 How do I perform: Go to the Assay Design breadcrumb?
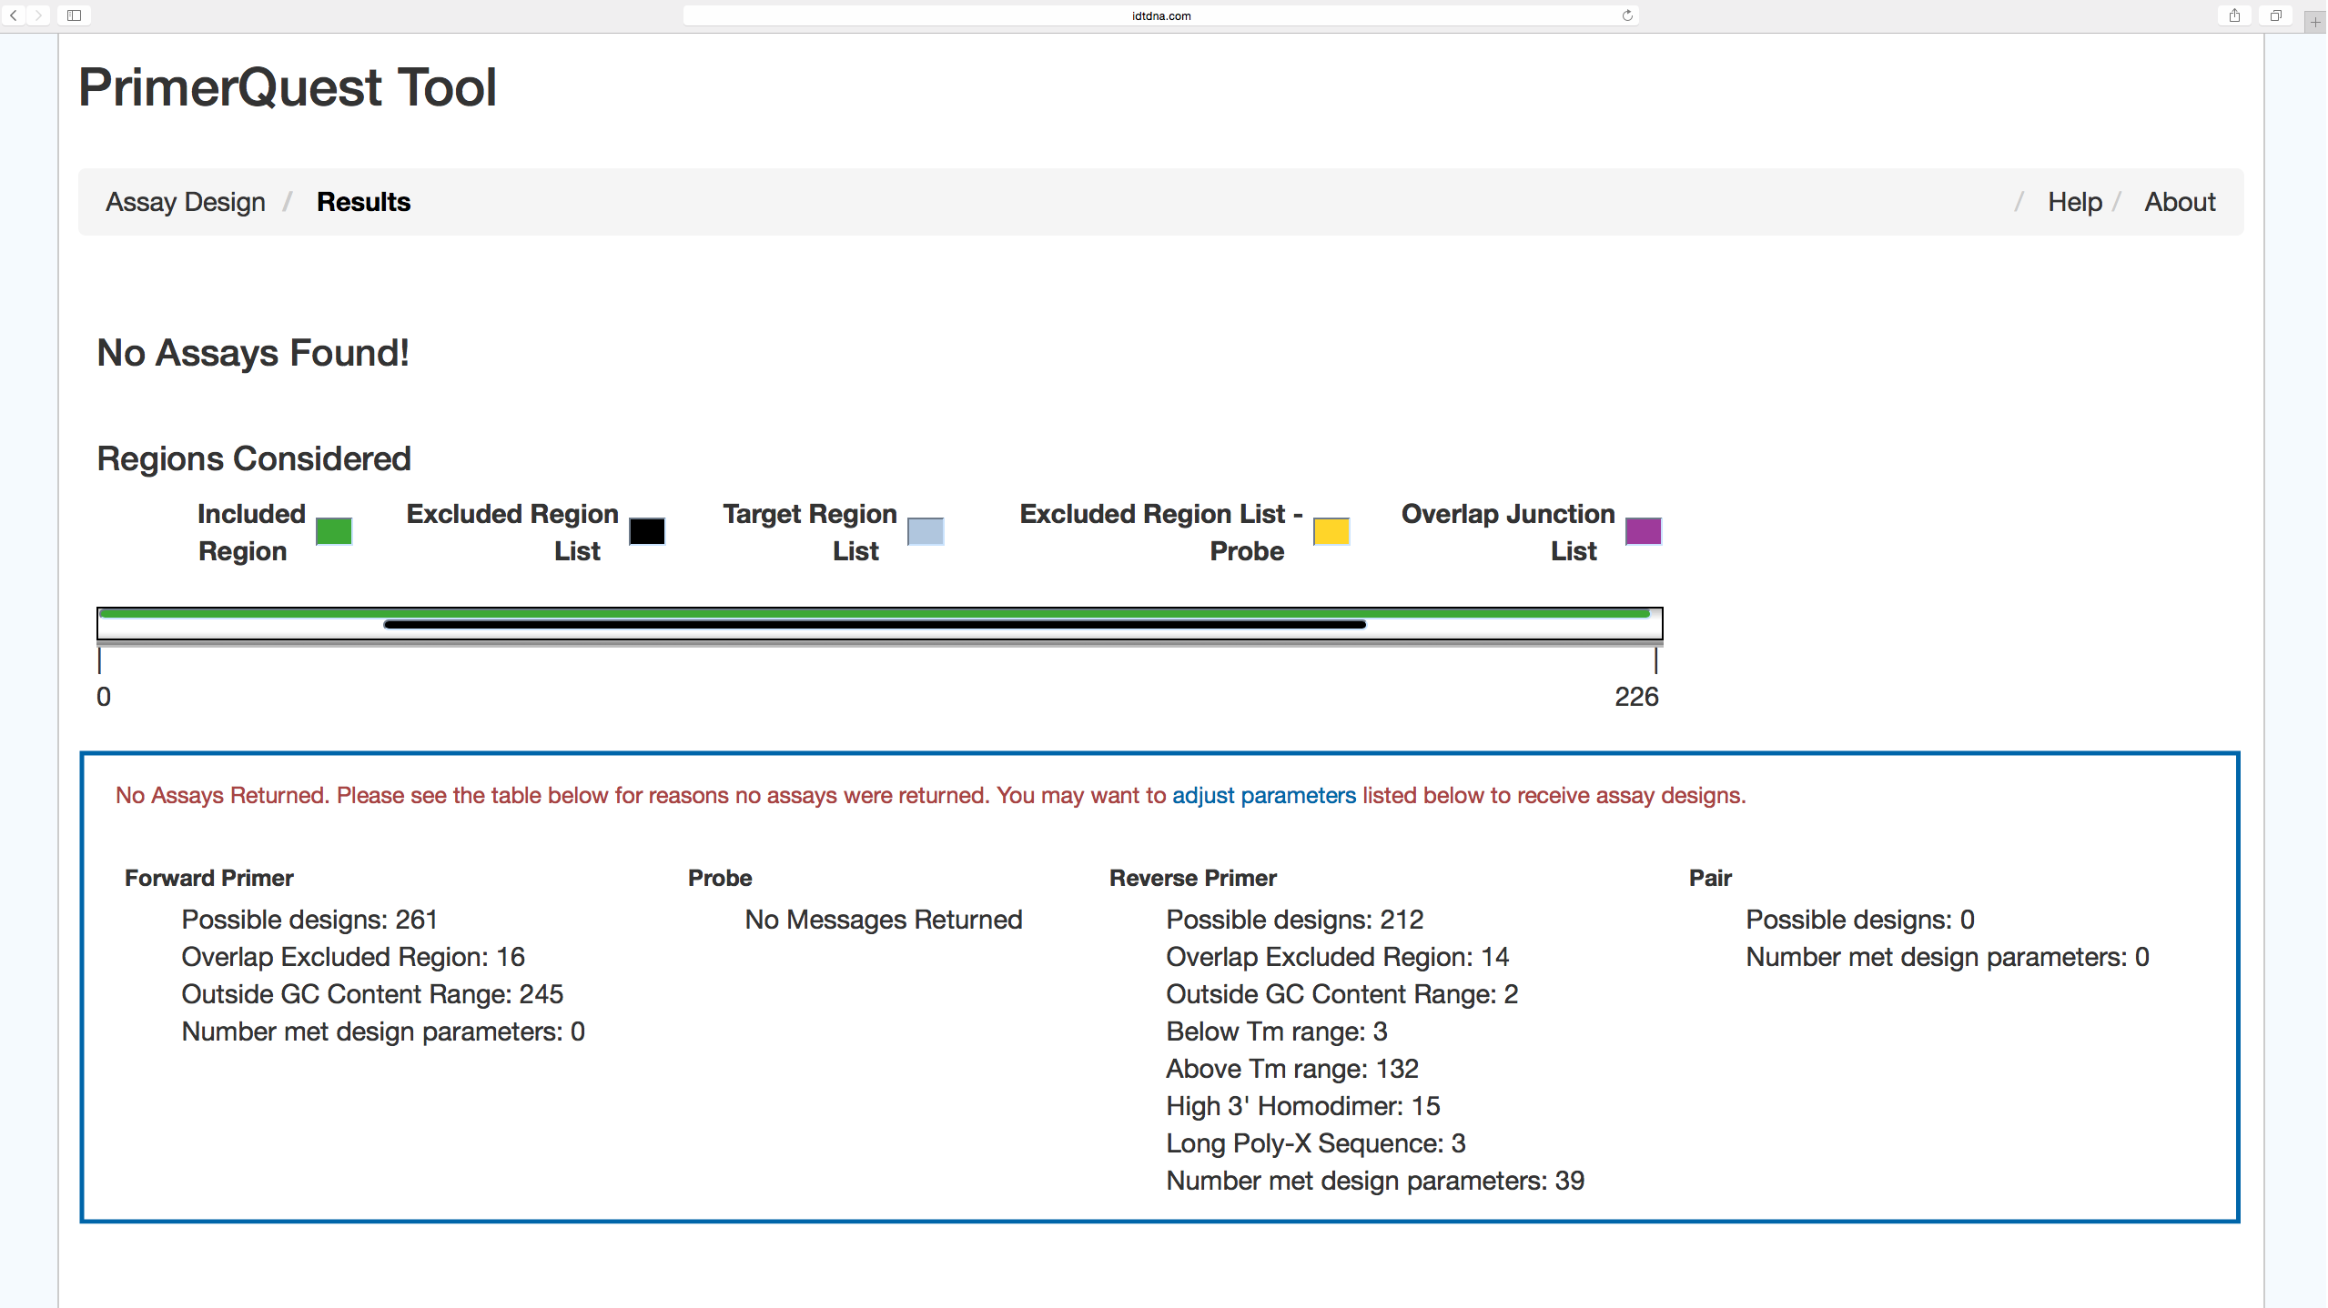pos(186,202)
